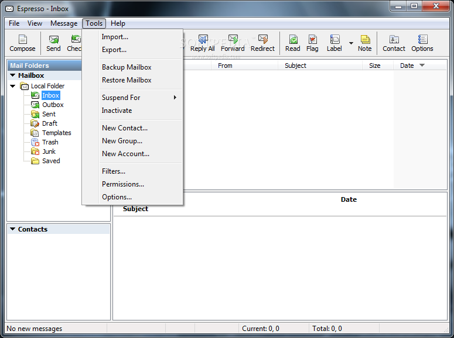Image resolution: width=454 pixels, height=338 pixels.
Task: Open the Sent folder
Action: point(49,114)
